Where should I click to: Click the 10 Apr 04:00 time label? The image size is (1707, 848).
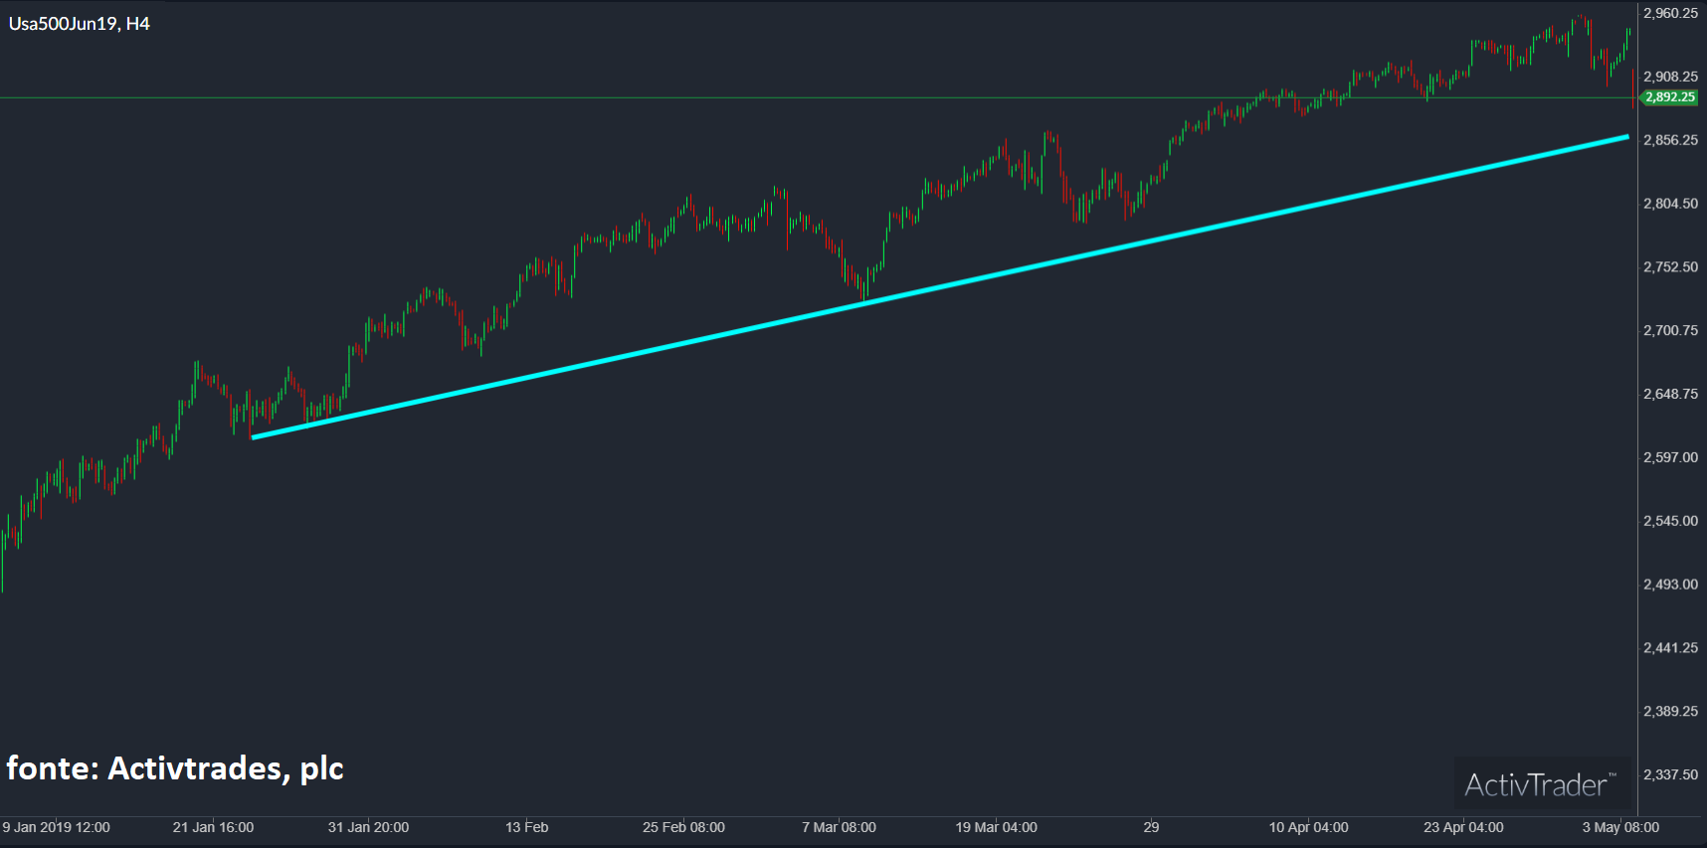click(x=1308, y=827)
